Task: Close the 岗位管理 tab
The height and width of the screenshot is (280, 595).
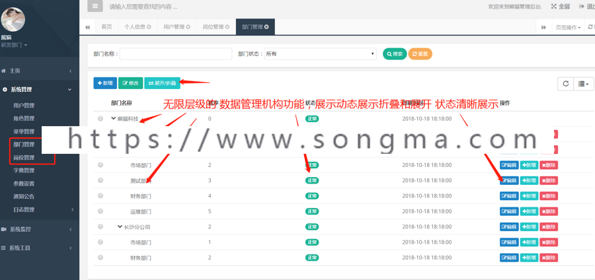Action: (227, 27)
